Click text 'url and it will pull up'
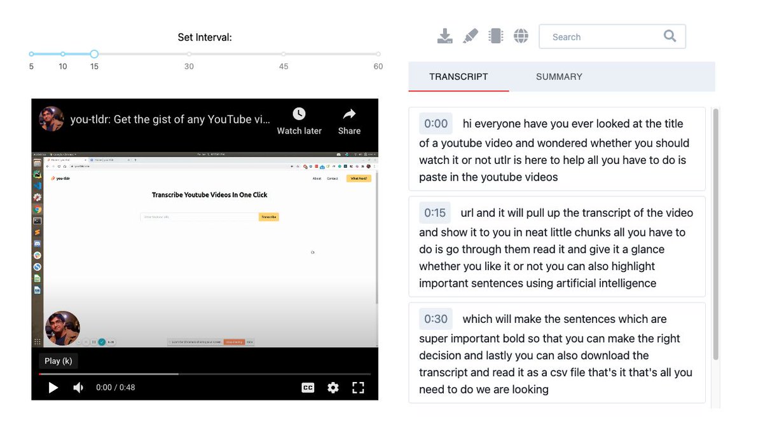The height and width of the screenshot is (436, 763). click(523, 212)
